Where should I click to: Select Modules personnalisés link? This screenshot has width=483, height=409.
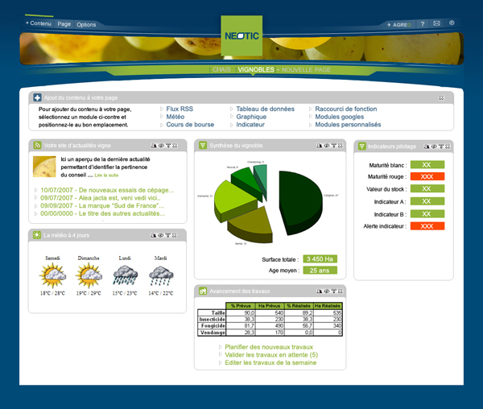pos(348,125)
